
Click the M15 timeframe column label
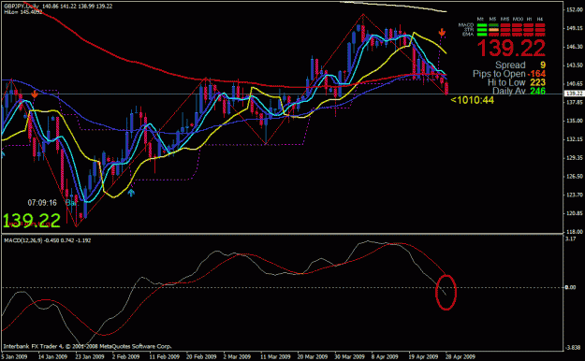[x=505, y=19]
